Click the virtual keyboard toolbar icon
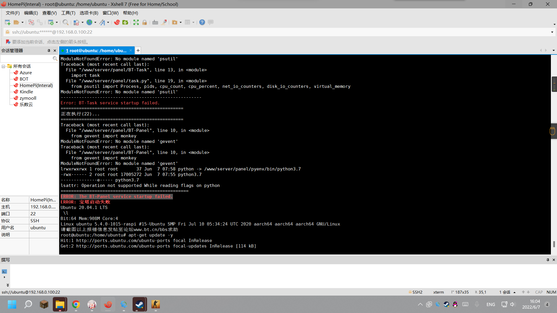The width and height of the screenshot is (557, 313). coord(155,22)
